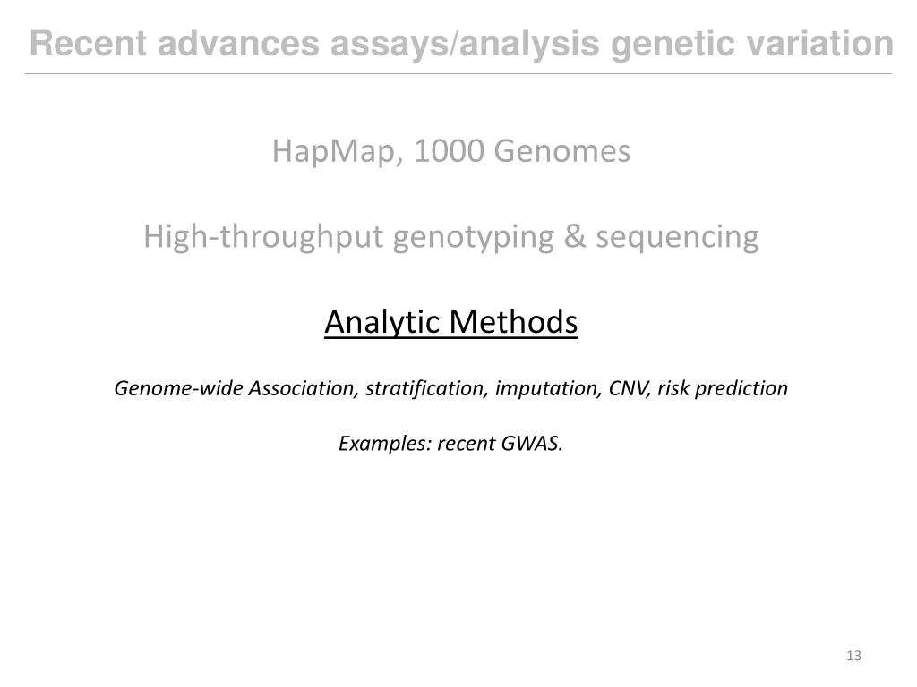This screenshot has height=687, width=917.
Task: Click the horizontal rule under the title
Action: (x=458, y=73)
